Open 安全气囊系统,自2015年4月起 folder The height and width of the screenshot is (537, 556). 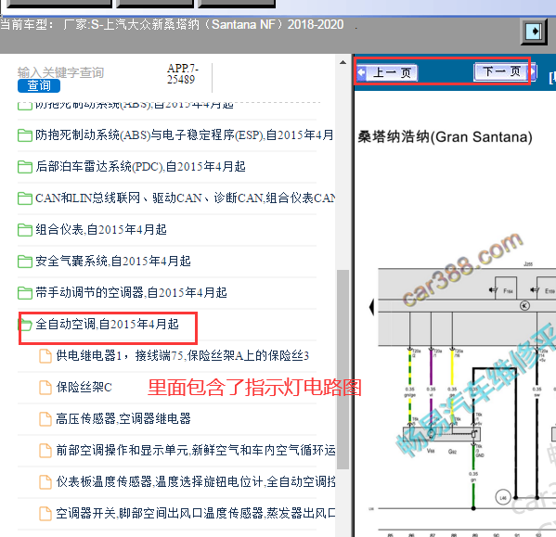113,261
